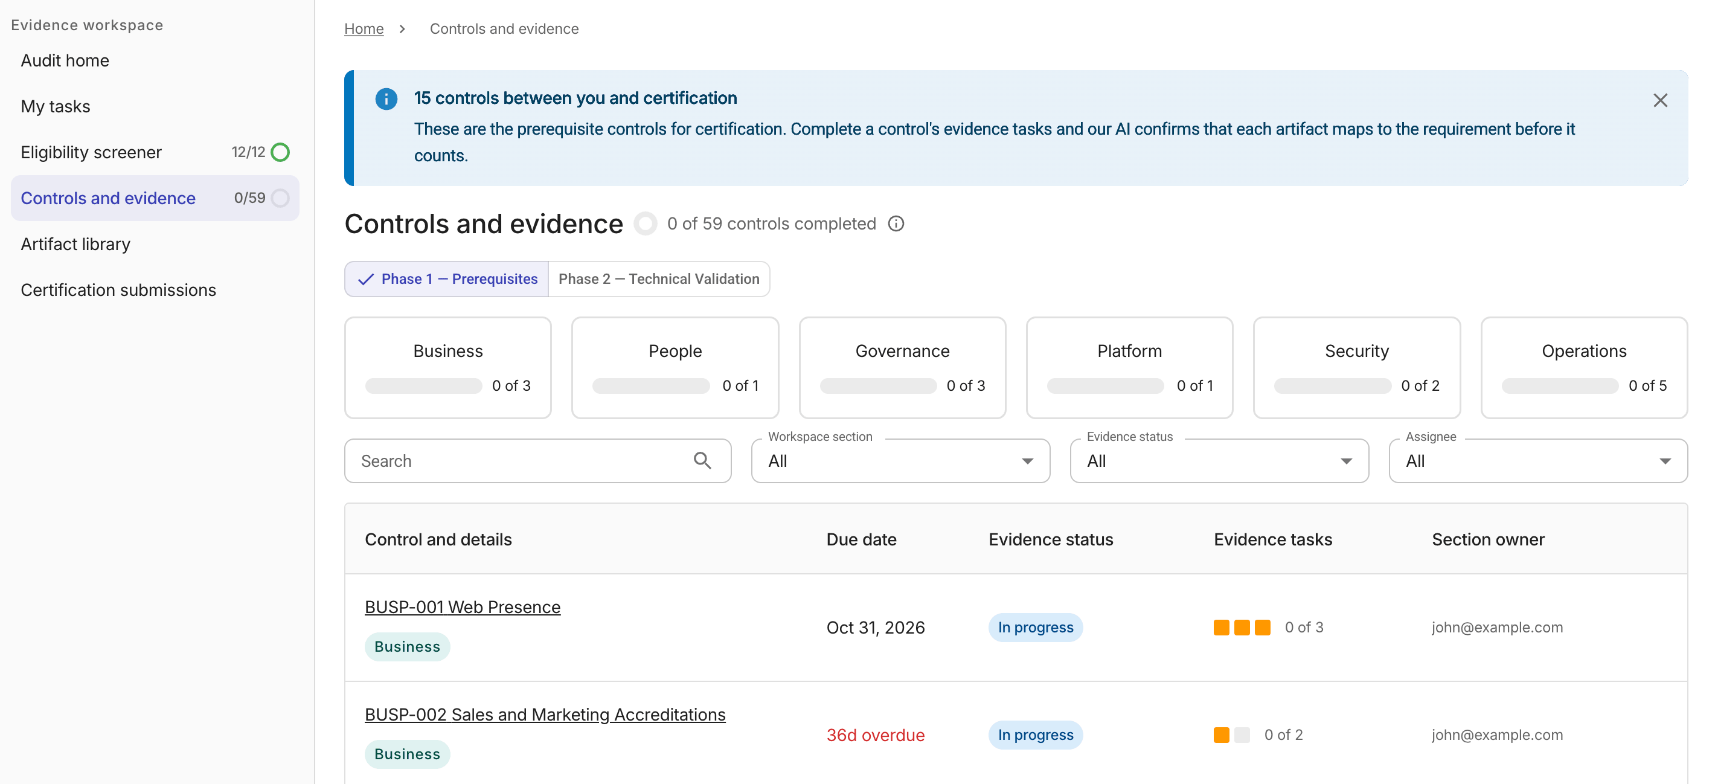Select the Operations category card
Image resolution: width=1715 pixels, height=784 pixels.
pos(1584,368)
